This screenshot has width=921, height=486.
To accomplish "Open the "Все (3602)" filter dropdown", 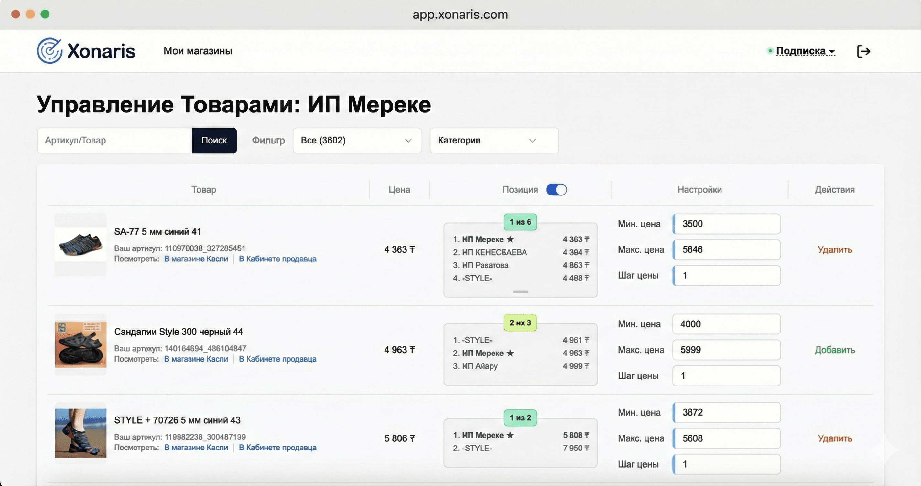I will (x=356, y=141).
